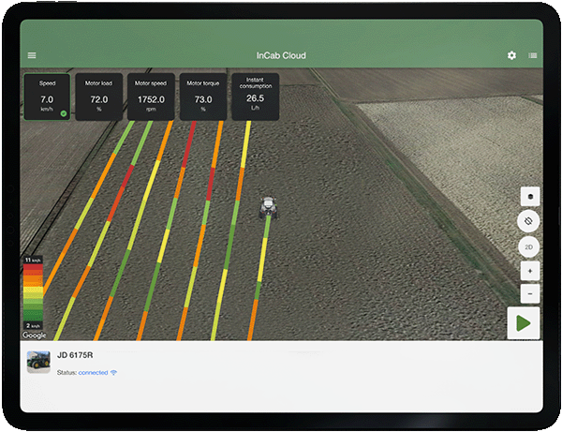Click the speed color legend scale

coord(33,292)
